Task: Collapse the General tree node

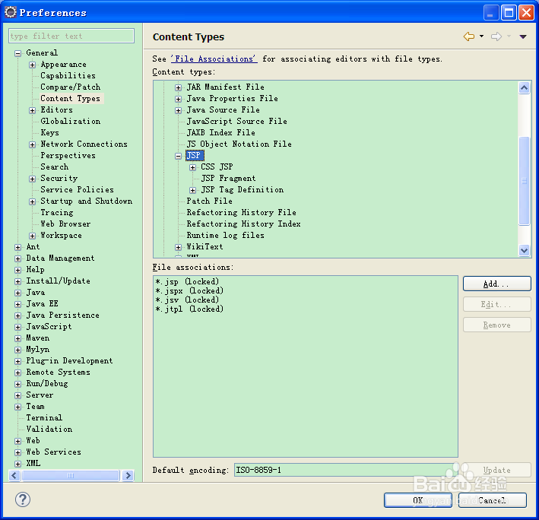Action: pos(18,53)
